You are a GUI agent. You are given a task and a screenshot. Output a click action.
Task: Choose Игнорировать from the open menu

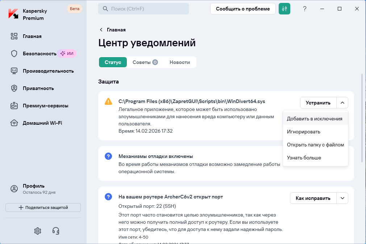pyautogui.click(x=303, y=132)
